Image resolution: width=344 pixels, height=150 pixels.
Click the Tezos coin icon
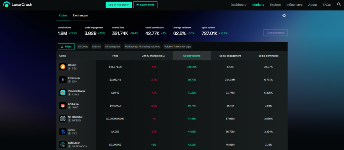[x=63, y=132]
